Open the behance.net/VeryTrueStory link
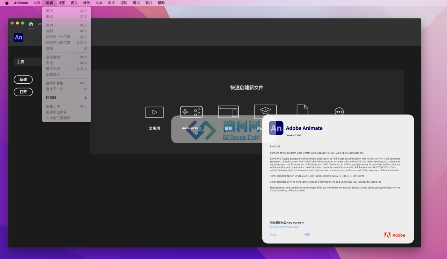This screenshot has width=447, height=259. [x=285, y=227]
